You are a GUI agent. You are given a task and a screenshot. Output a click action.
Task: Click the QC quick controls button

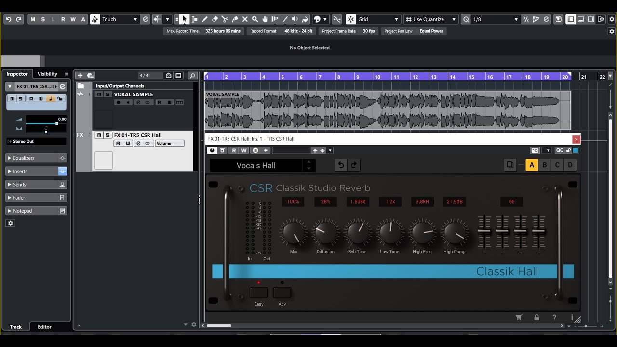[x=559, y=150]
